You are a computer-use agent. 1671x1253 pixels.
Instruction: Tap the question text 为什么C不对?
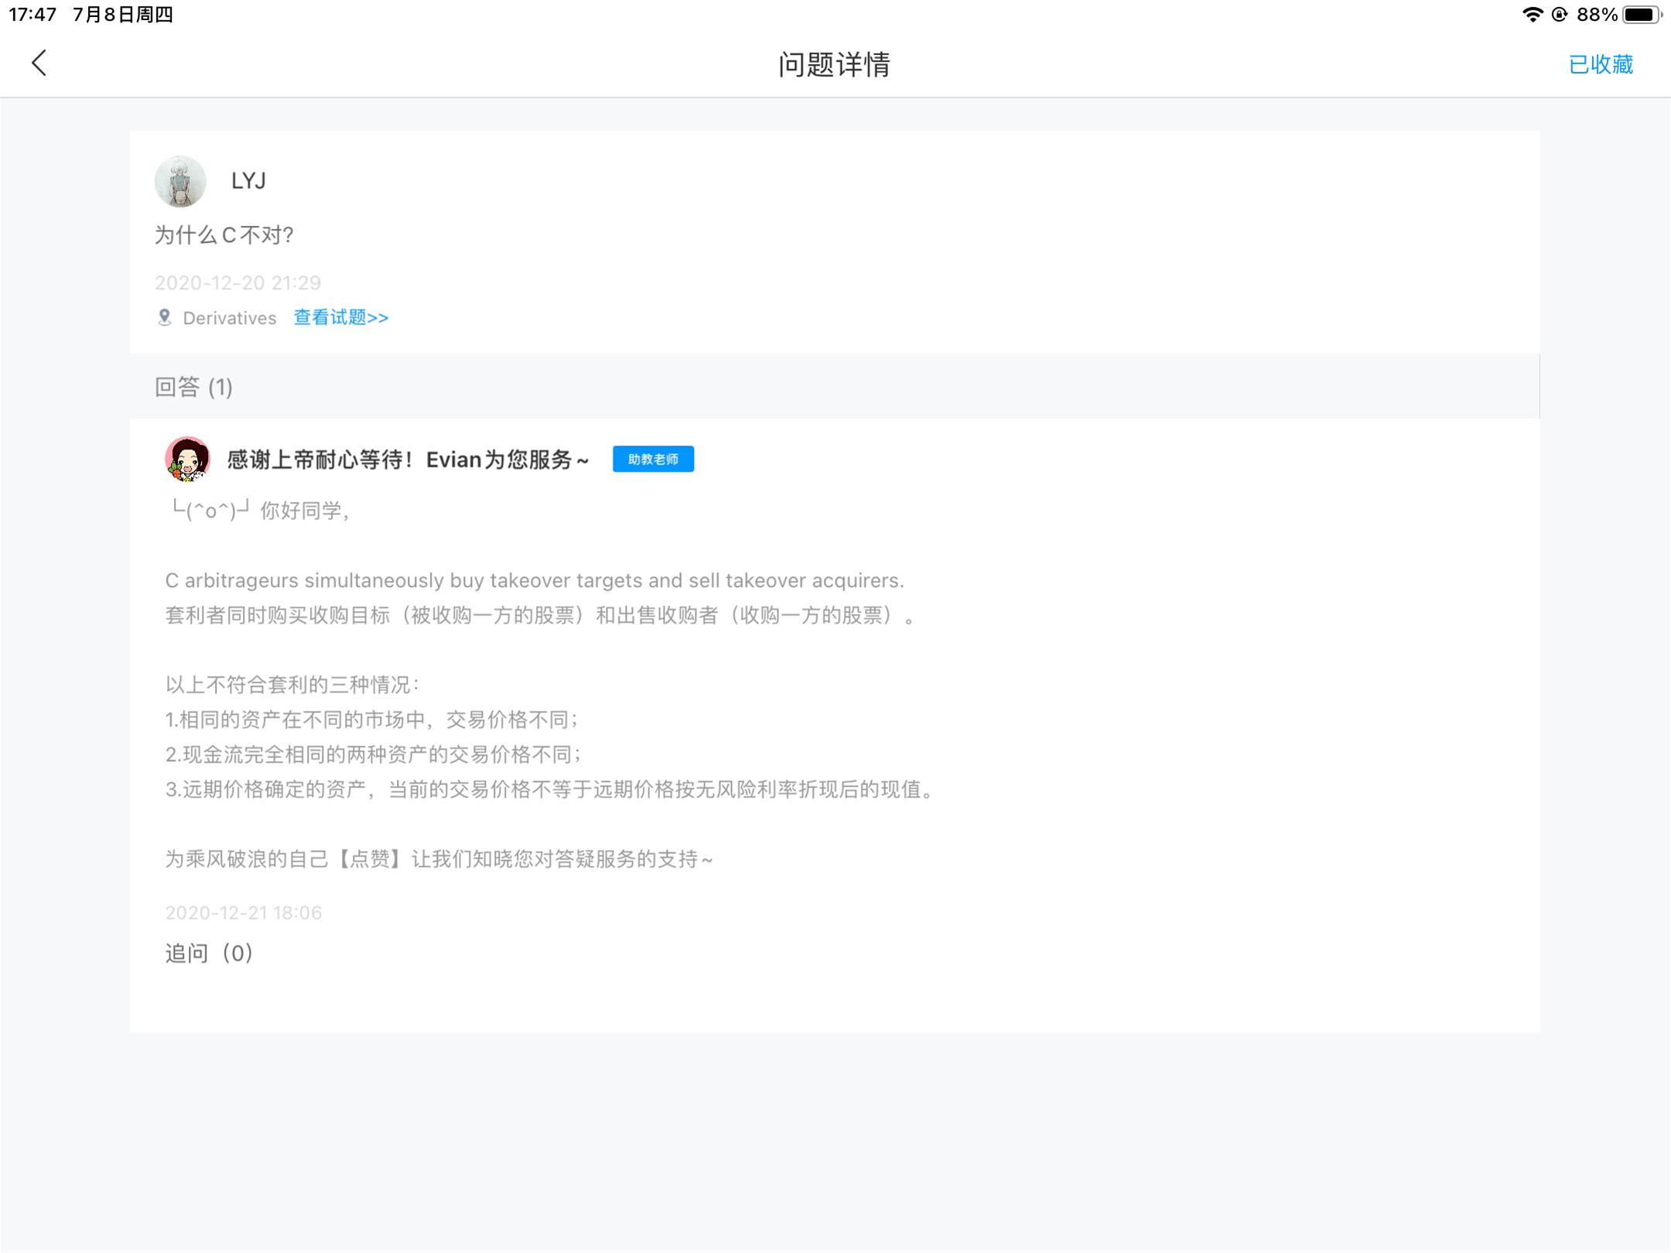tap(224, 235)
